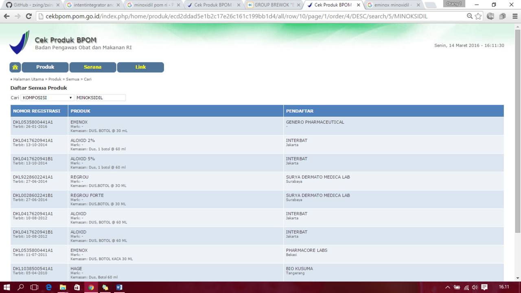Go to the home icon button
Screen dimensions: 521x293
(x=15, y=67)
